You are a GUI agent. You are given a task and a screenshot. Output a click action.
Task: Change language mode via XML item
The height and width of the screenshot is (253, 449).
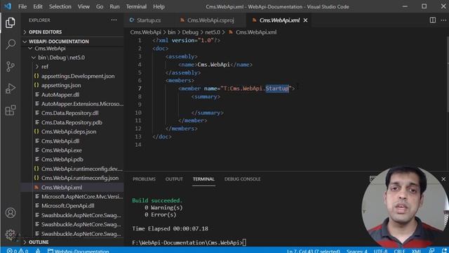point(416,251)
